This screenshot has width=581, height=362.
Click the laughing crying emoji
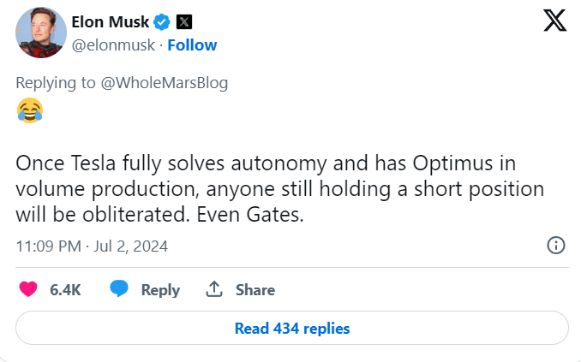(29, 110)
